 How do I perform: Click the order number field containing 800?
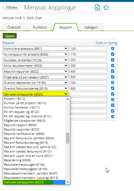[x=88, y=88]
